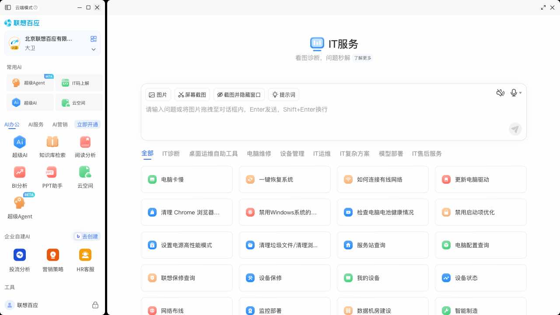Image resolution: width=560 pixels, height=315 pixels.
Task: Activate the microphone for voice input
Action: (513, 92)
